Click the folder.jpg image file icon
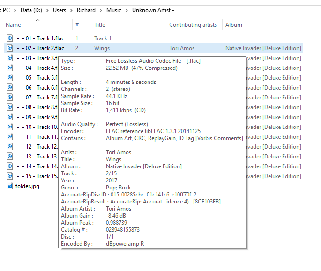This screenshot has height=271, width=321. pos(10,186)
